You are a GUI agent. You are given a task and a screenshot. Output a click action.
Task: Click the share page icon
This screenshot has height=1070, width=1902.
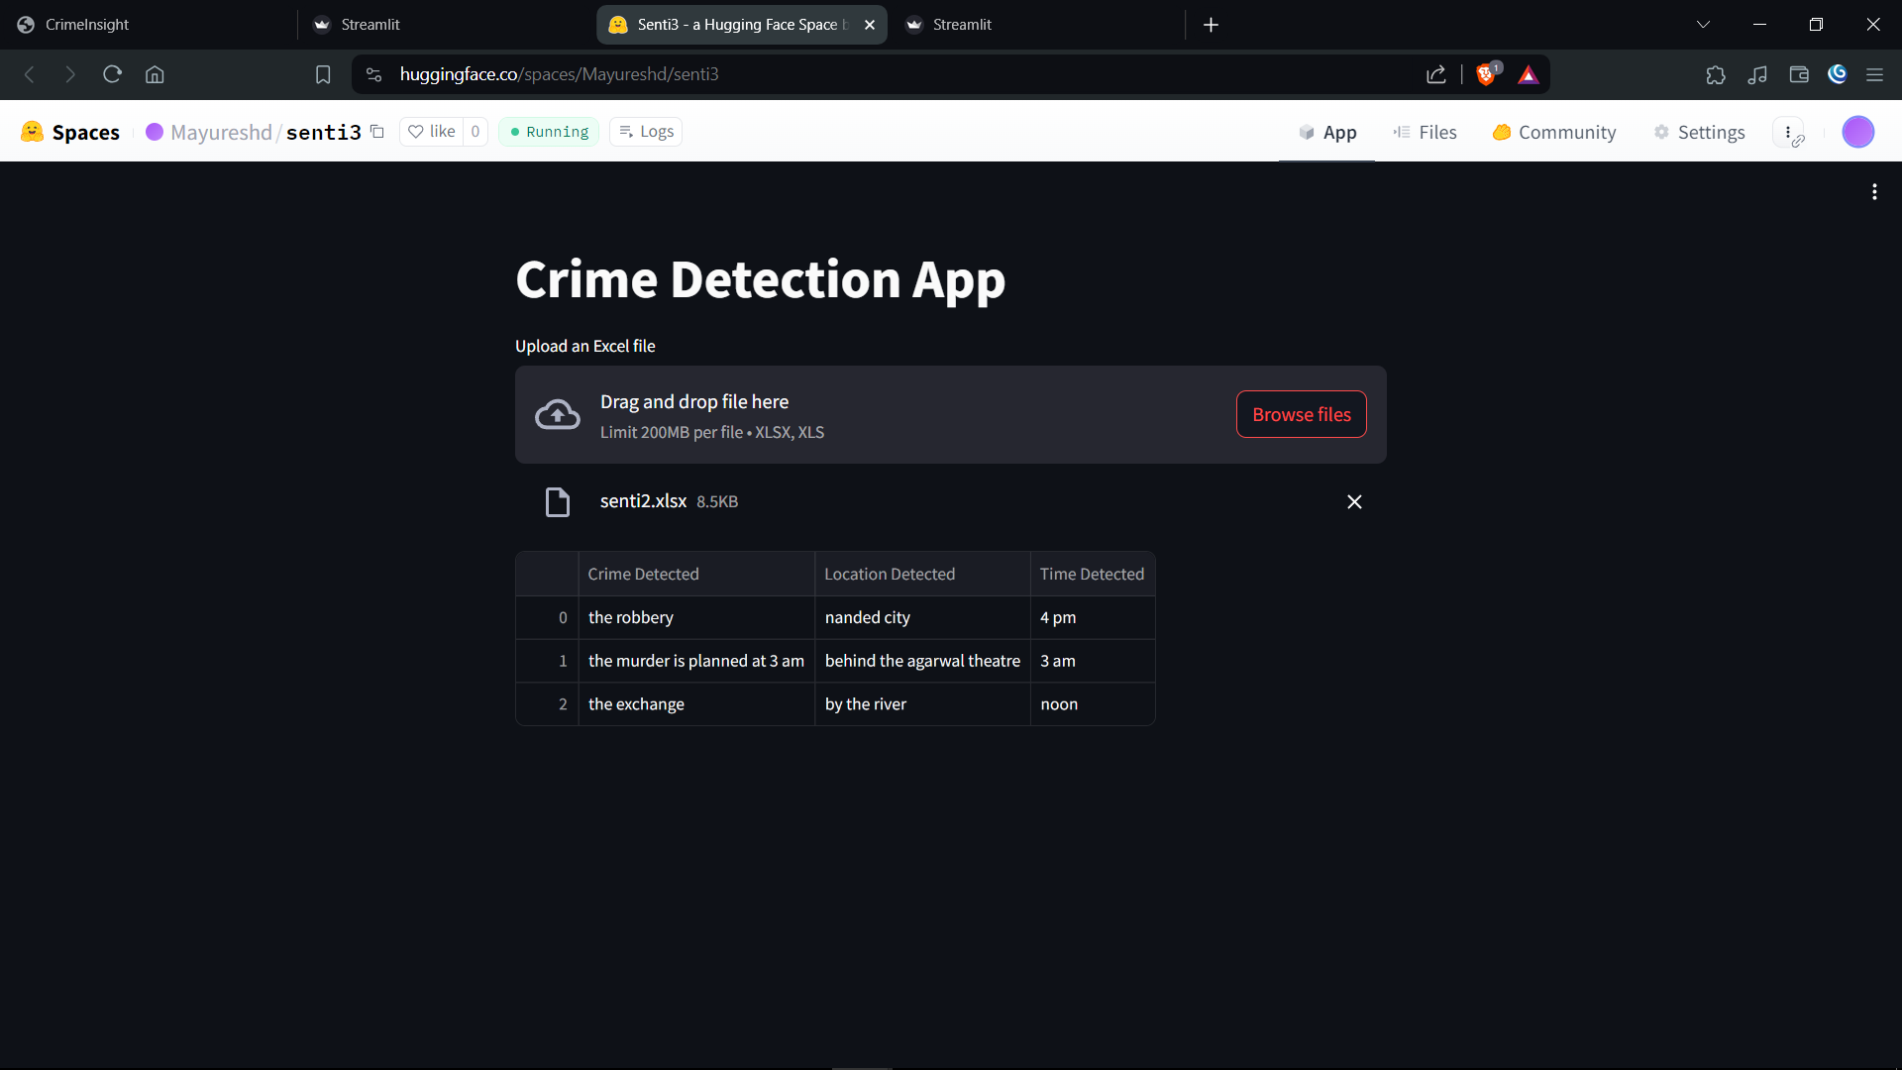point(1435,74)
